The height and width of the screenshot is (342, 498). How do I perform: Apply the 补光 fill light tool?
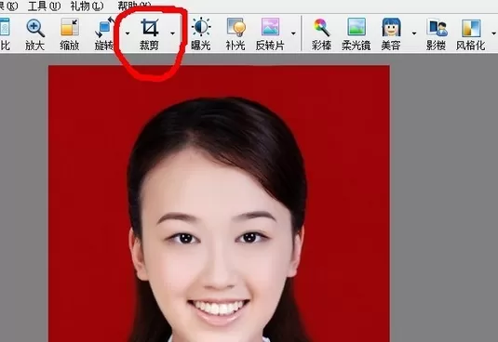pyautogui.click(x=236, y=34)
